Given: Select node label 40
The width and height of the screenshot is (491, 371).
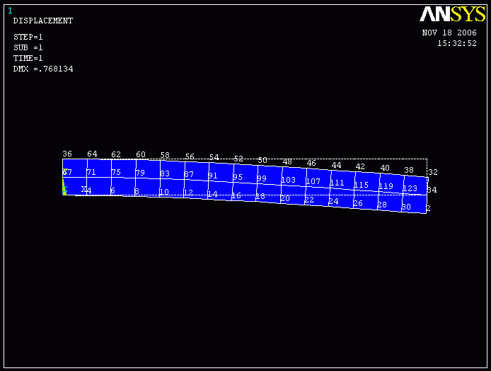Looking at the screenshot, I should click(385, 168).
